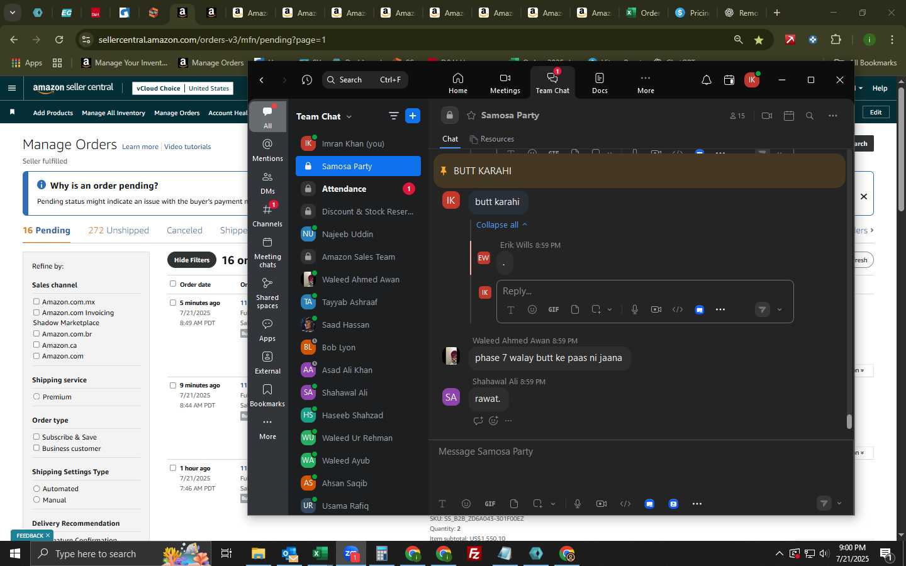Open the Docs tab in Zoom
The width and height of the screenshot is (906, 566).
(x=600, y=82)
